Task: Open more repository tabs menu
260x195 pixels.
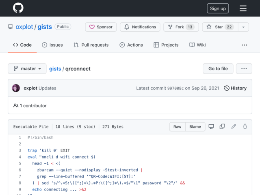Action: coord(244,45)
